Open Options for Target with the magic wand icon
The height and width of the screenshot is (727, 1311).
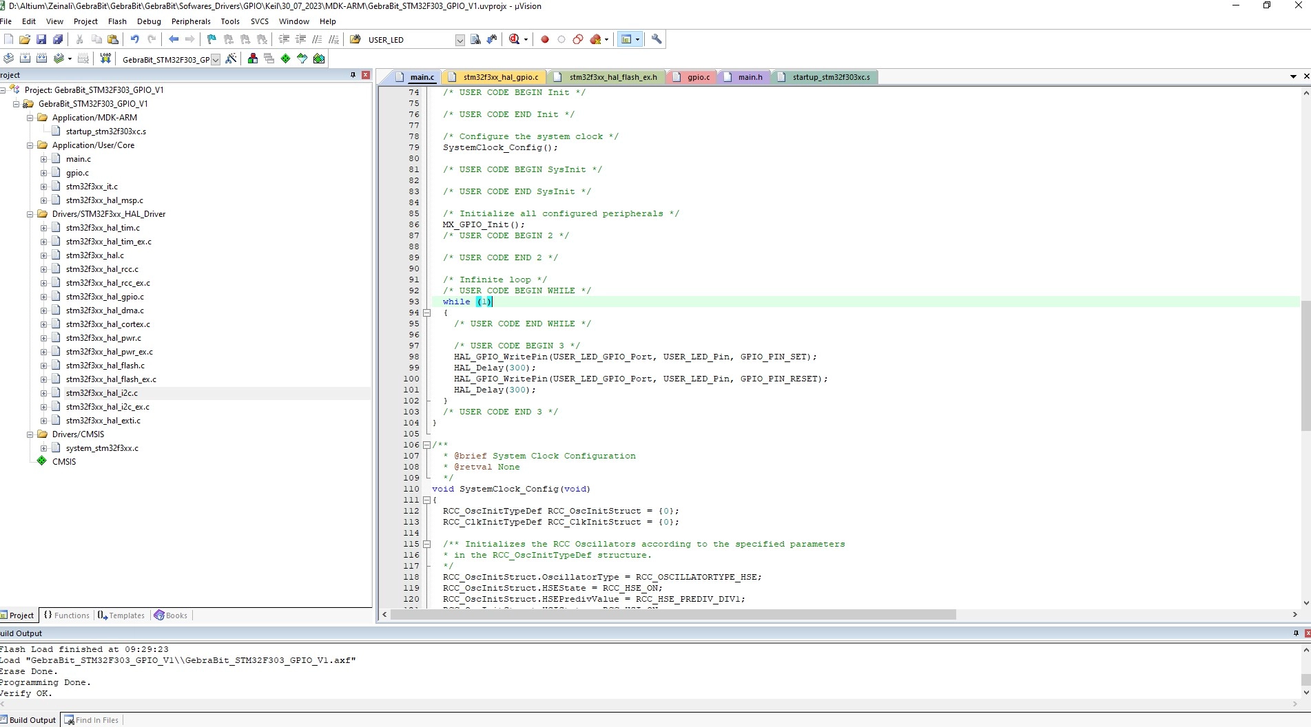point(231,59)
